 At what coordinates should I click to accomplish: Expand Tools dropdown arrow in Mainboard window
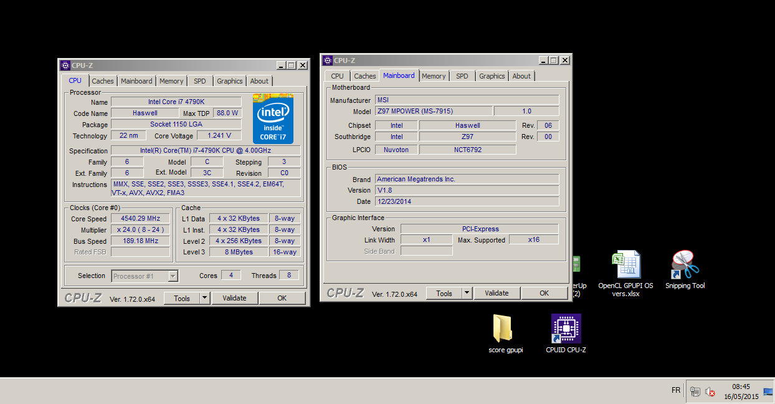pos(467,293)
